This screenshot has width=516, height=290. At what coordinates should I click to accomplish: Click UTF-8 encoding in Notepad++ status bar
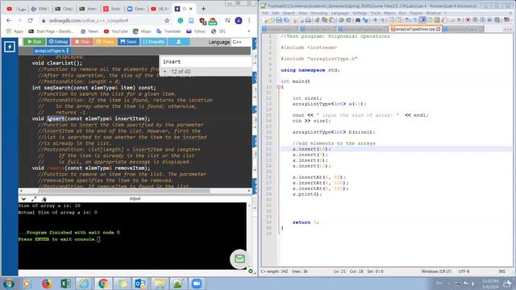(464, 271)
